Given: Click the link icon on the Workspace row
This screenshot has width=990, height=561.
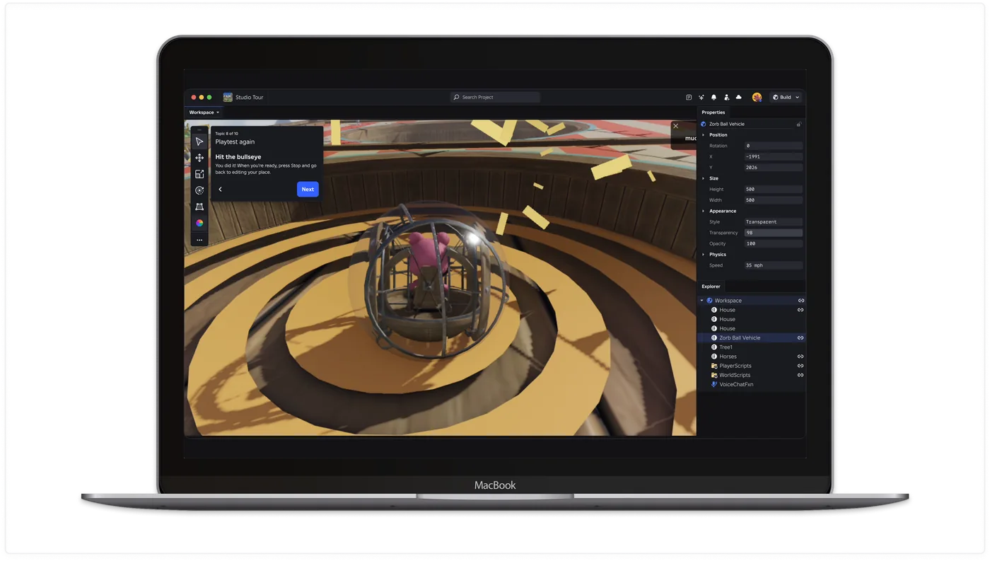Looking at the screenshot, I should pyautogui.click(x=800, y=301).
